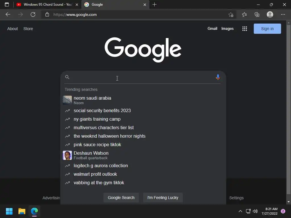Go to Google Images link

point(227,29)
